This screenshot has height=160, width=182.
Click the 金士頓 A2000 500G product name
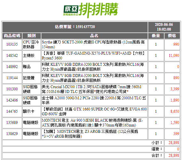(x=94, y=100)
